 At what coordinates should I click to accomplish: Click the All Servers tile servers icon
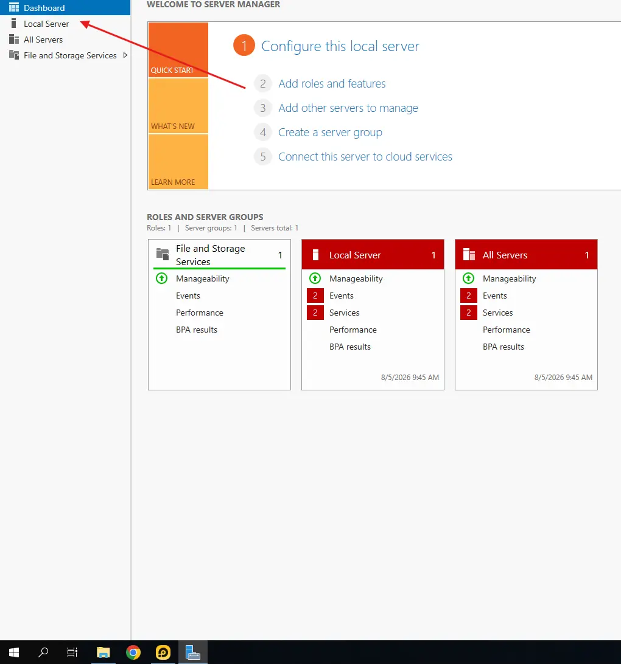tap(469, 254)
